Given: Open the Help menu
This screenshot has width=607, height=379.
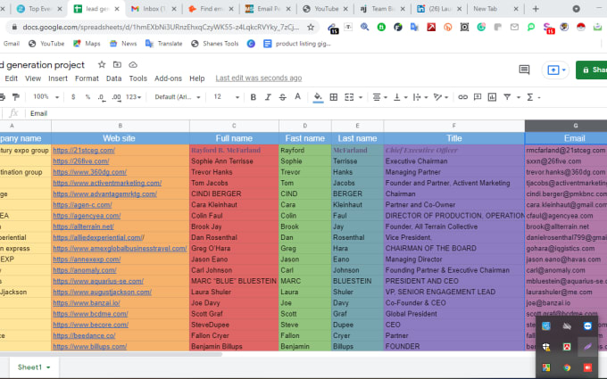Looking at the screenshot, I should (197, 78).
